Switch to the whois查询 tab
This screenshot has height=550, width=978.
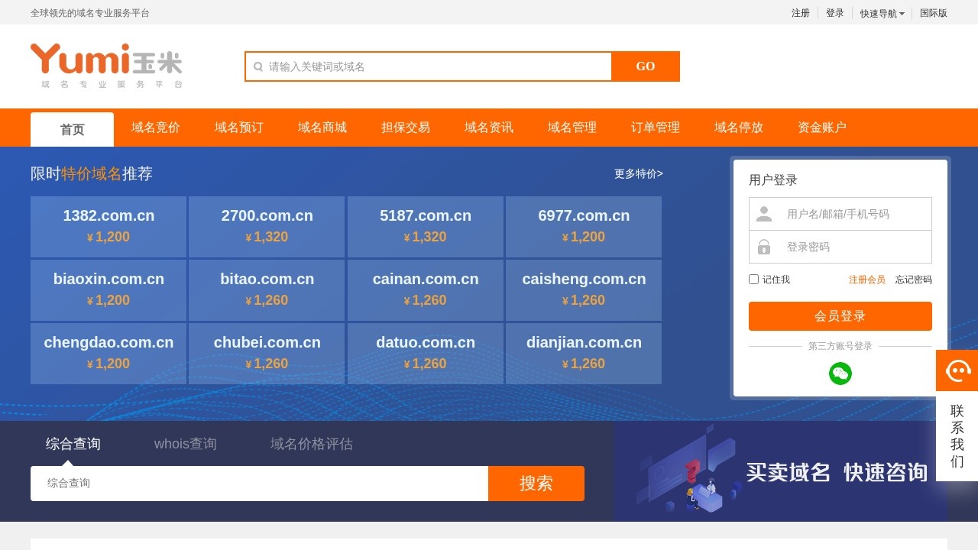tap(186, 444)
